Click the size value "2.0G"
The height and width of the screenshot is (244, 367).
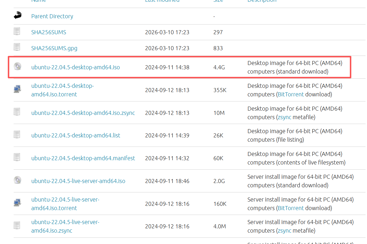tap(219, 181)
